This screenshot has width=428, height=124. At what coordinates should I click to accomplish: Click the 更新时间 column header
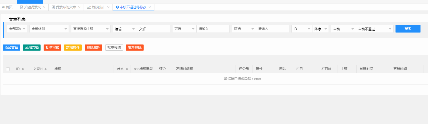pyautogui.click(x=407, y=69)
